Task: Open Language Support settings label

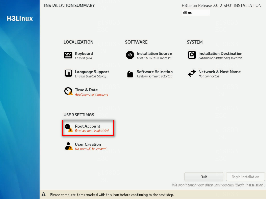Action: tap(92, 72)
